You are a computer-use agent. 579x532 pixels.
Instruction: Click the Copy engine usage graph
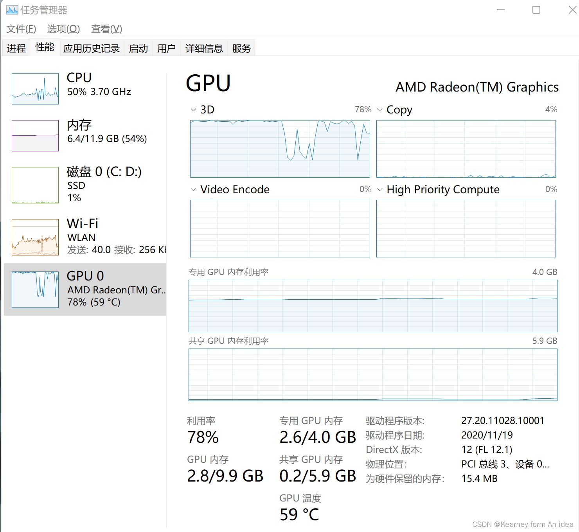coord(466,149)
